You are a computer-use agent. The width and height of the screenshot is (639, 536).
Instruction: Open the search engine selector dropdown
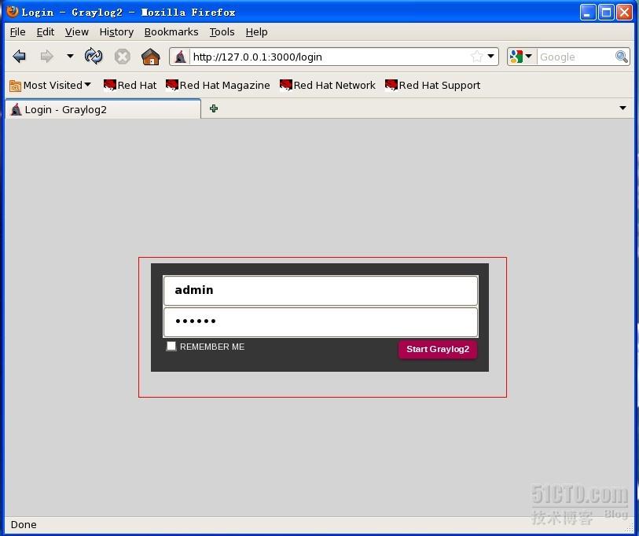pos(521,57)
